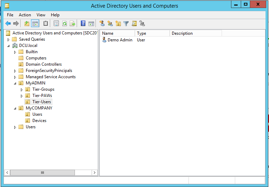
Task: Click the Export List toolbar icon
Action: [72, 24]
